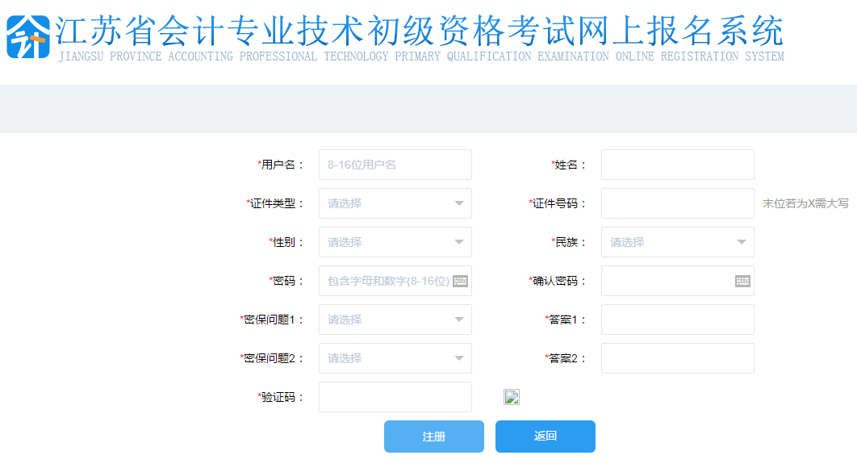Click the 答案1 input field

(x=677, y=320)
